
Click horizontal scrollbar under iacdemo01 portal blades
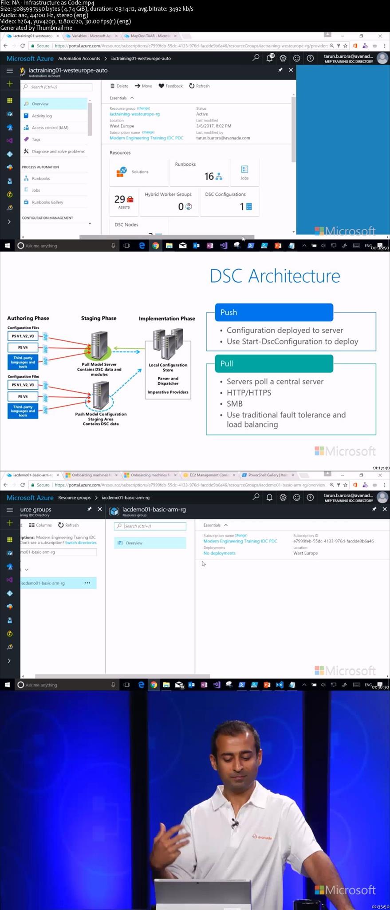[122, 676]
